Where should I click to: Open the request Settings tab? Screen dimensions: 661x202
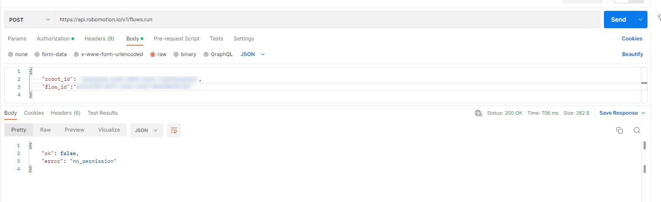[244, 39]
